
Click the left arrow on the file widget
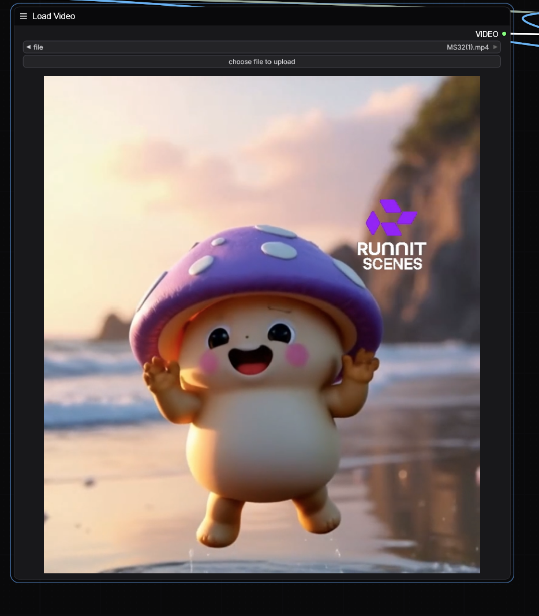coord(28,47)
